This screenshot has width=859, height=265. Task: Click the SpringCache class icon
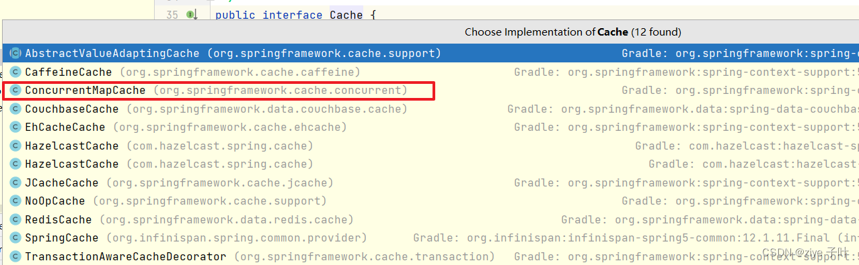[x=15, y=237]
